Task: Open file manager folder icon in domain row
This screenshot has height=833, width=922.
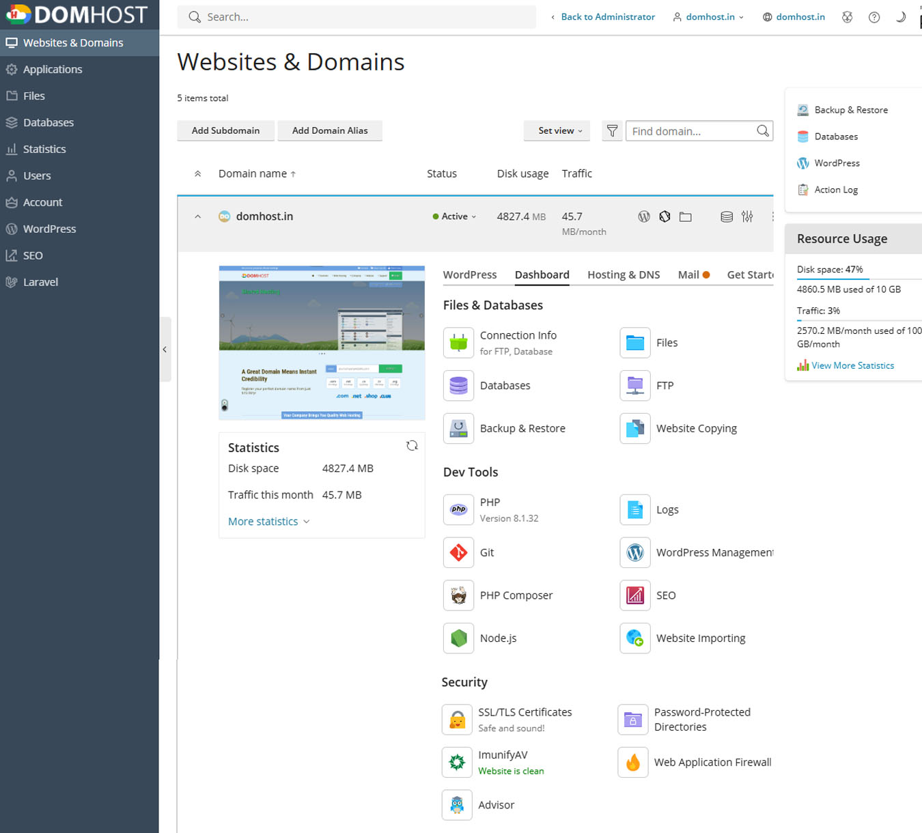Action: click(x=686, y=216)
